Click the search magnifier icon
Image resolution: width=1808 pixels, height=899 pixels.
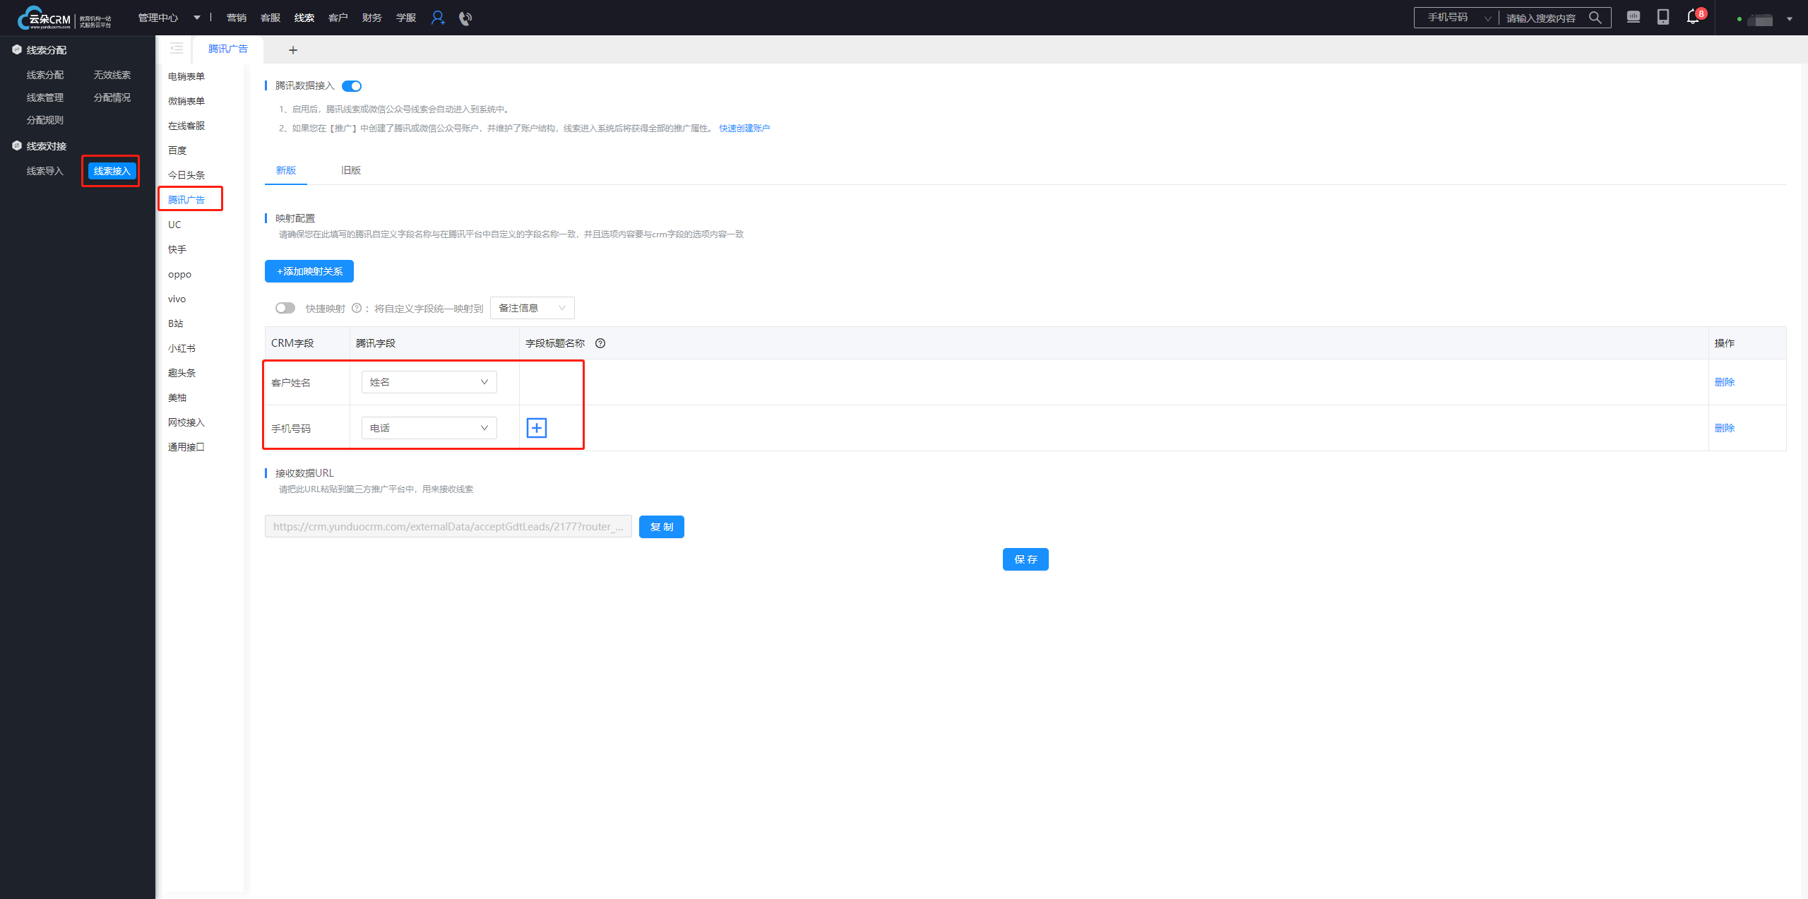pyautogui.click(x=1595, y=18)
